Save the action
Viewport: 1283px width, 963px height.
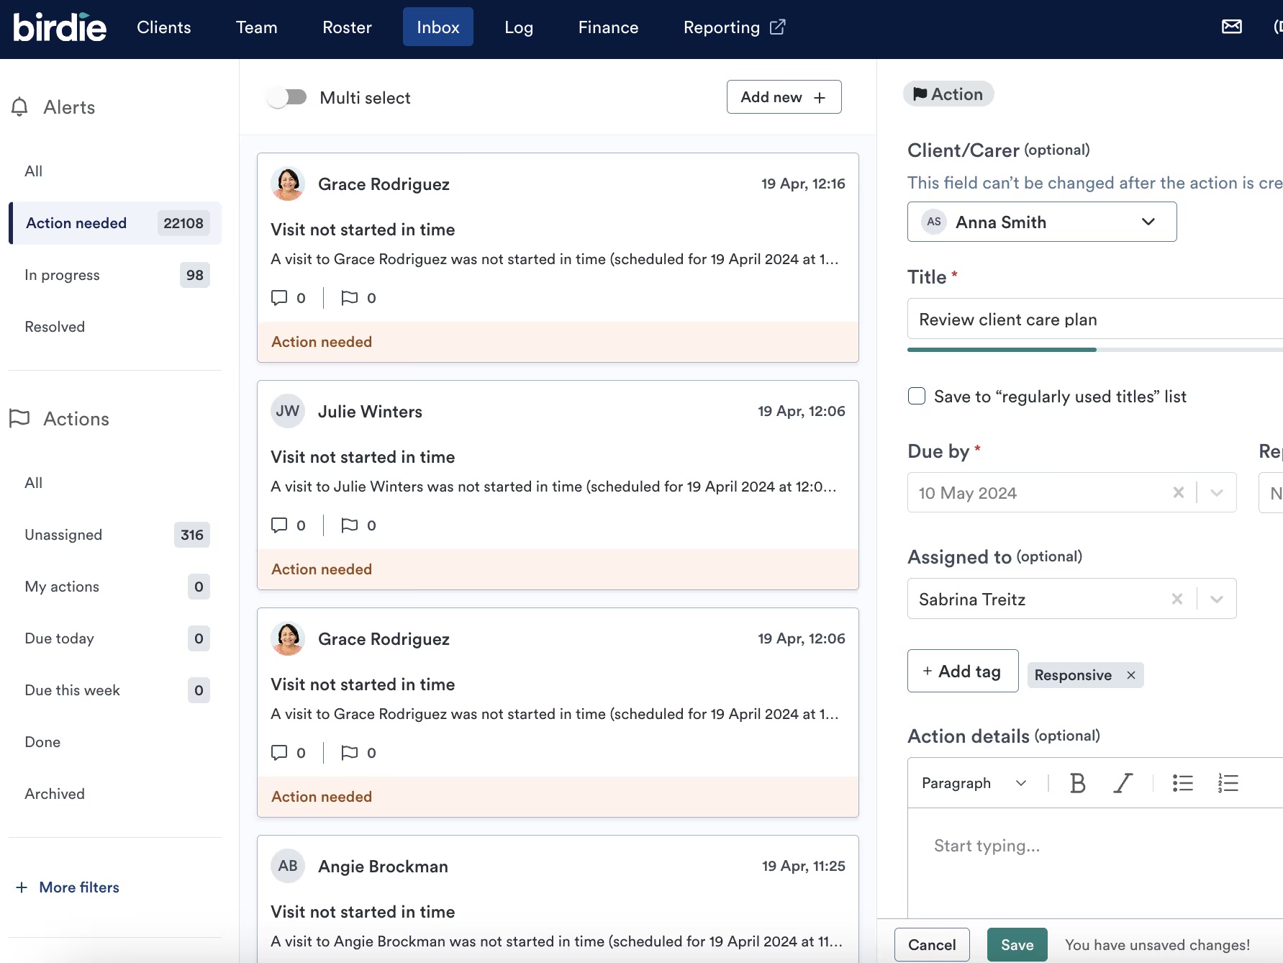click(1017, 945)
